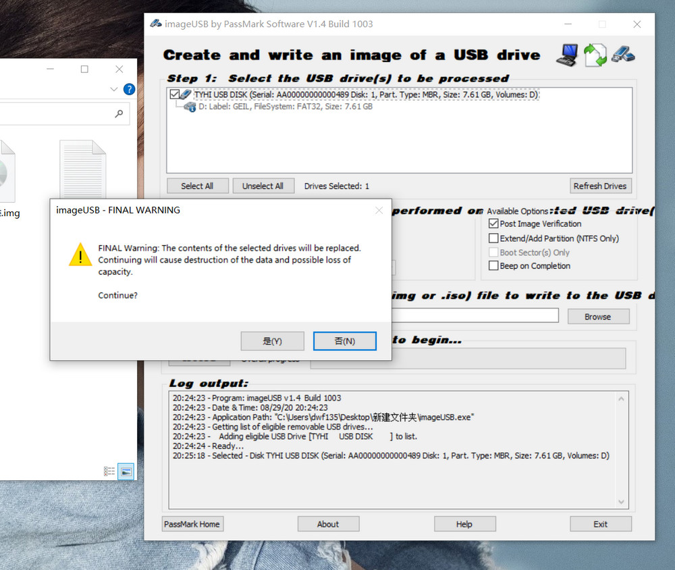
Task: Click log line 'Program: imageUSB v1.4 Build 1003'
Action: click(x=257, y=398)
